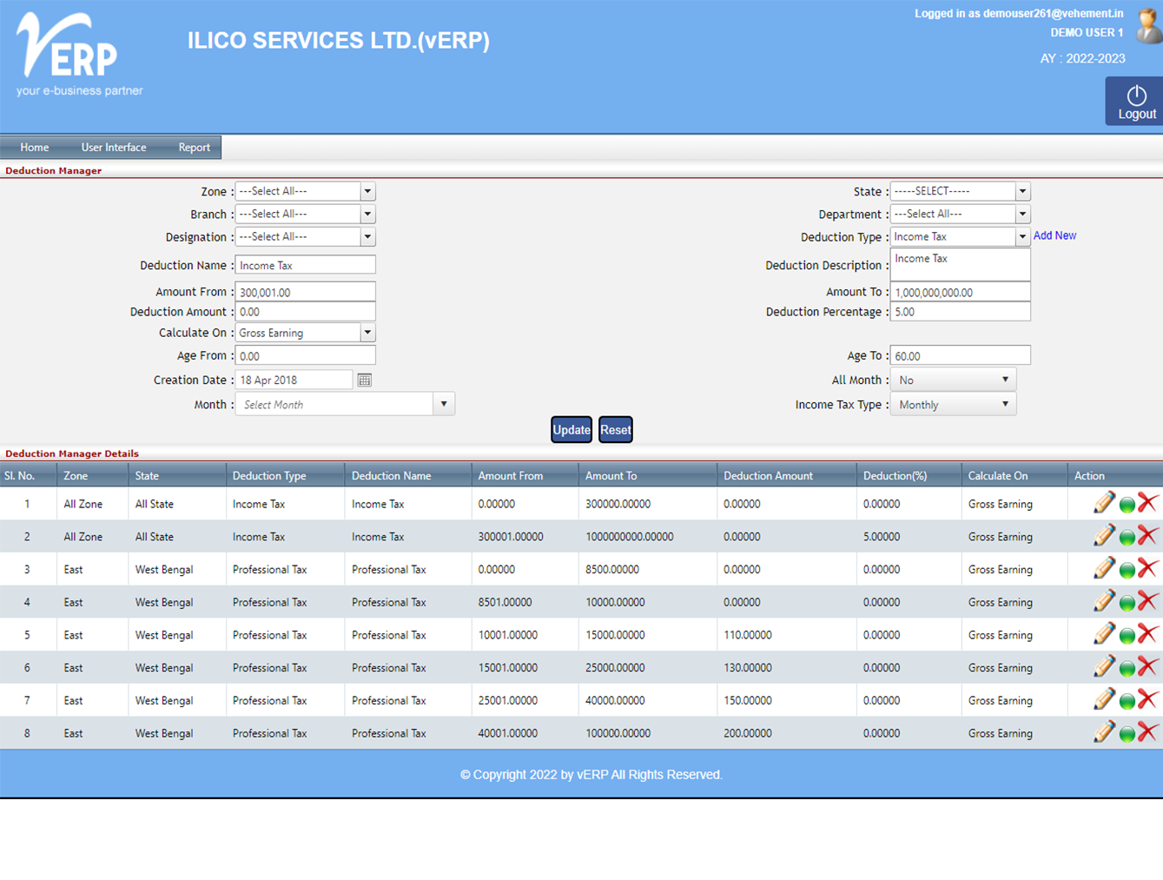Edit row 1 Income Tax with pencil icon
This screenshot has height=880, width=1163.
click(1104, 502)
